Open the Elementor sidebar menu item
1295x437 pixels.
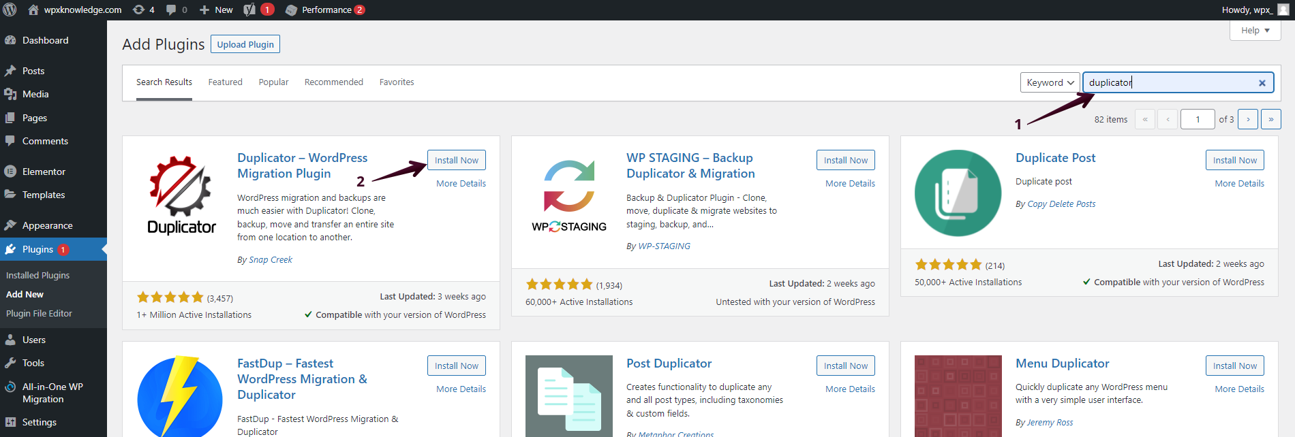pos(44,172)
